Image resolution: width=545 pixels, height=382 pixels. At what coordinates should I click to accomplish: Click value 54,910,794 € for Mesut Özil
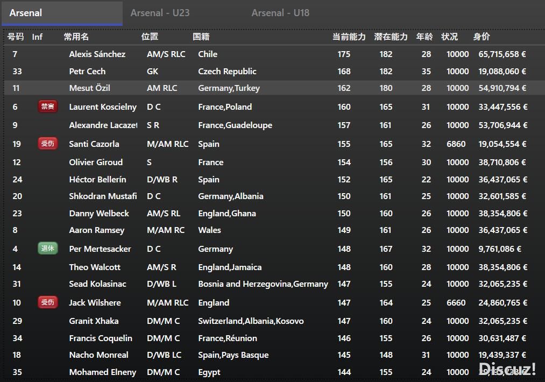click(502, 88)
